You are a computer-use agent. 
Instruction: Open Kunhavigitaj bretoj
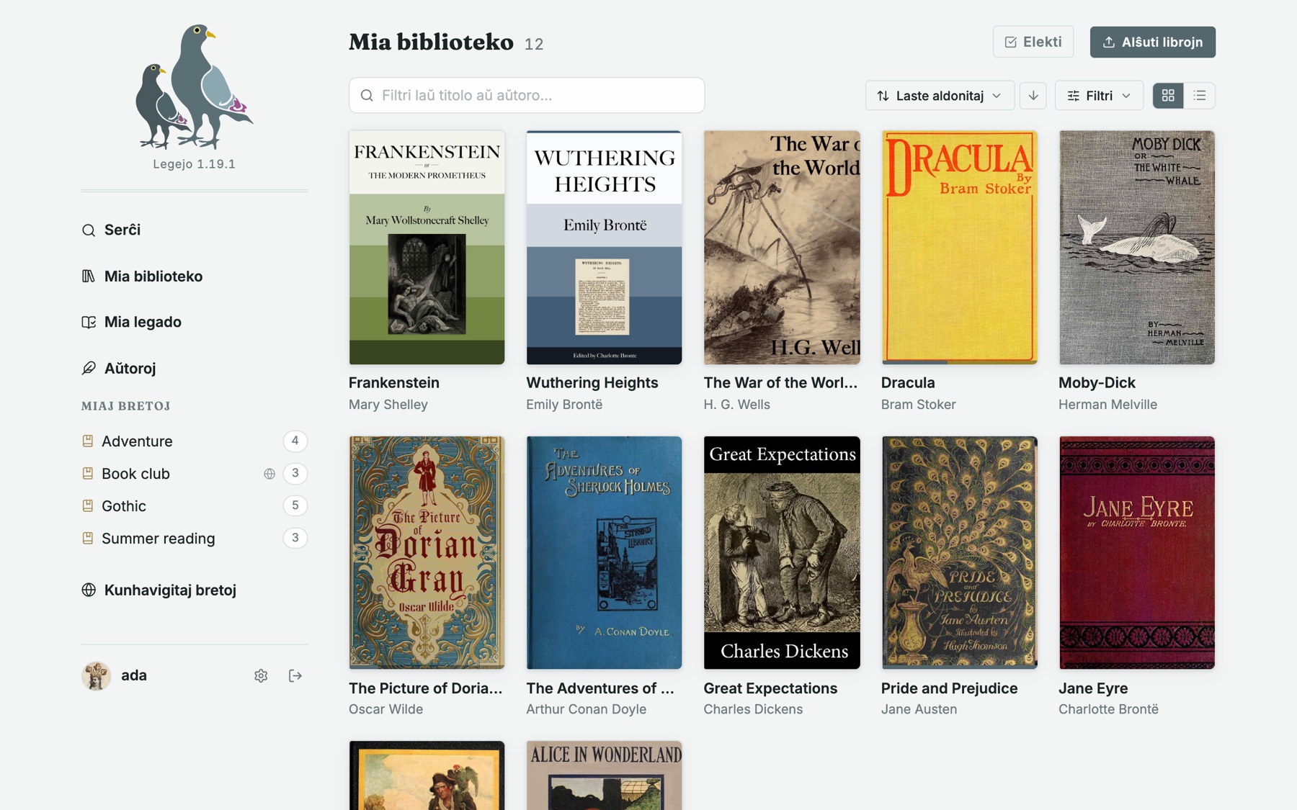pyautogui.click(x=159, y=590)
